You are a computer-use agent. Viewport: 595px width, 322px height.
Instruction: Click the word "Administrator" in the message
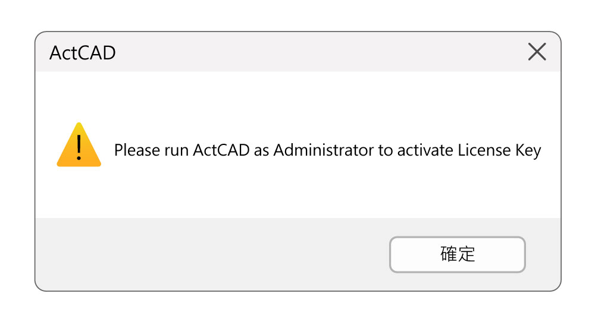click(x=324, y=150)
